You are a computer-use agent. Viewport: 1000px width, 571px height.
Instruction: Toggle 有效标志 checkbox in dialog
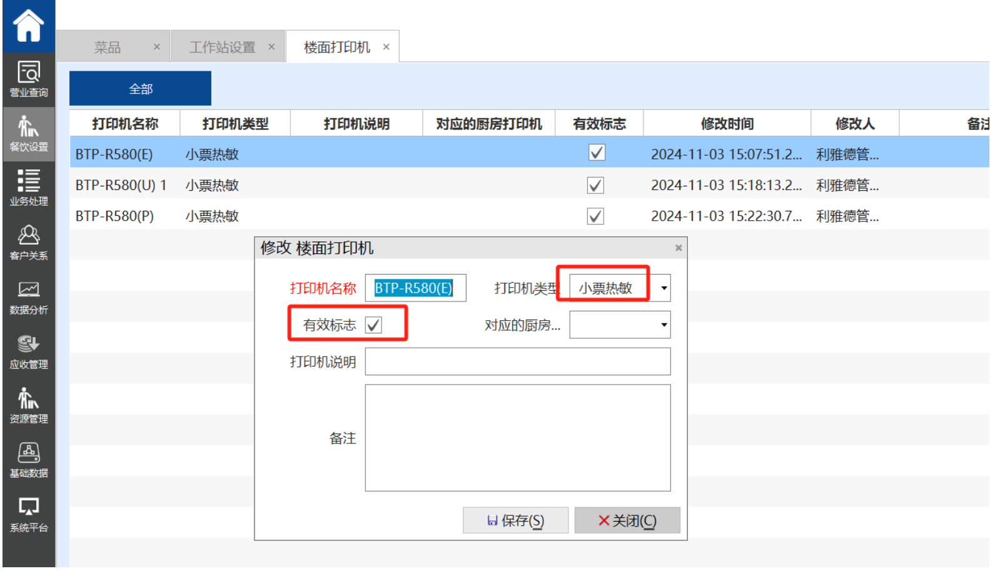coord(373,325)
